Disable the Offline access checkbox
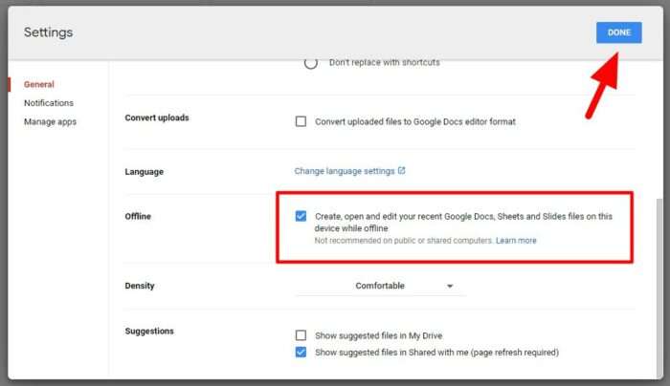The image size is (670, 386). pos(301,216)
